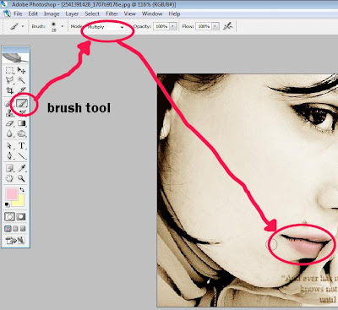This screenshot has height=310, width=338.
Task: Select the Line tool
Action: pyautogui.click(x=22, y=156)
